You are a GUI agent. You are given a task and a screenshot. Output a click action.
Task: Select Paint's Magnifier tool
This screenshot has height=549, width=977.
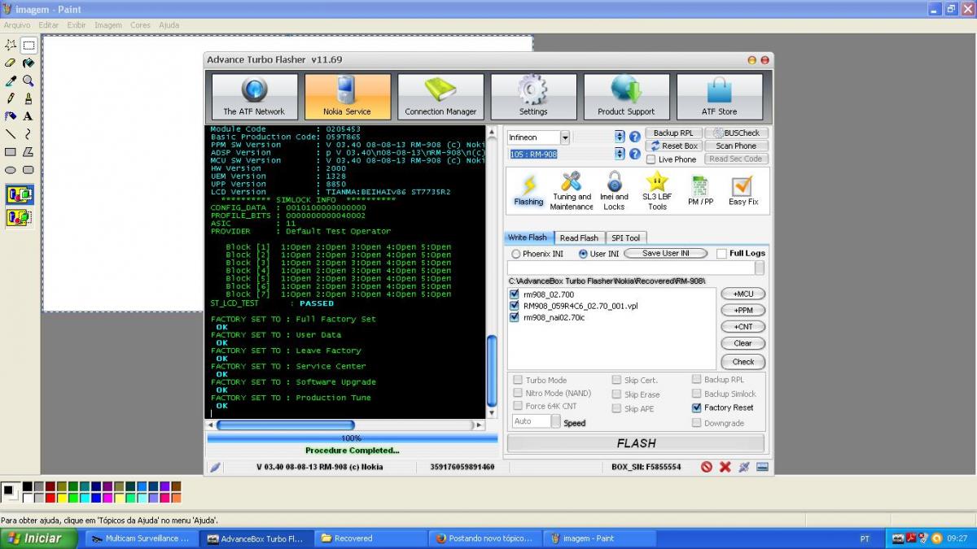click(x=28, y=81)
